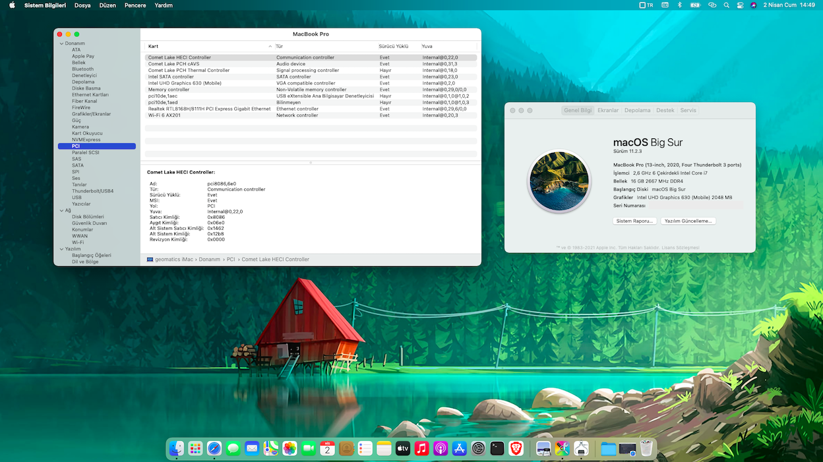Select Intel UHD Graphics 630 (Mobile) row
823x462 pixels.
[x=311, y=83]
